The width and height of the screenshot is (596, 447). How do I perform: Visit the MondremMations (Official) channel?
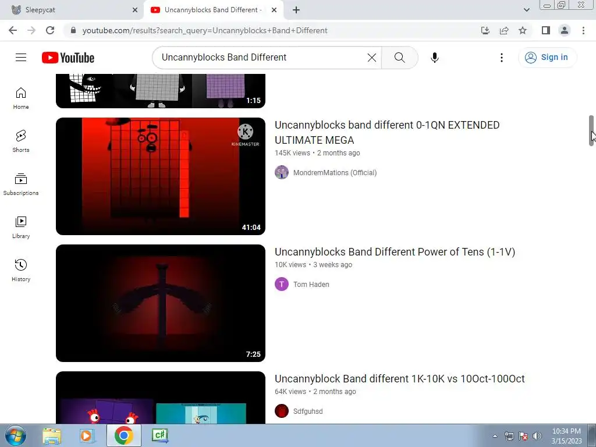pos(335,172)
